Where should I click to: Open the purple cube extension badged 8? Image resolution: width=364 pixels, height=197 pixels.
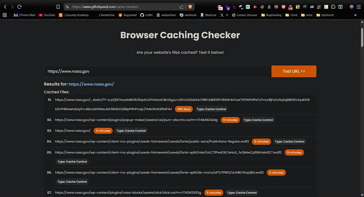point(227,7)
